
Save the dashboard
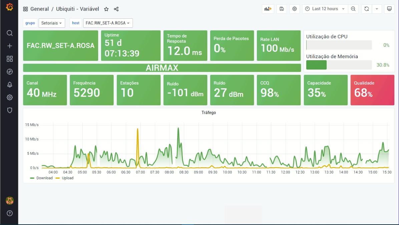point(282,9)
